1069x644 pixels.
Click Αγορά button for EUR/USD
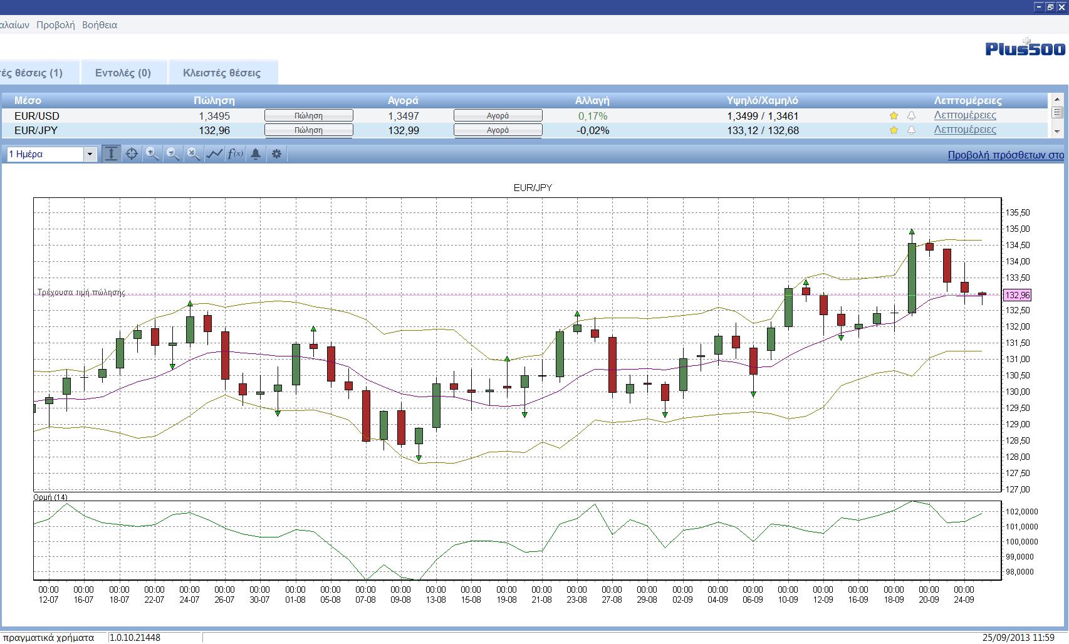pos(498,115)
